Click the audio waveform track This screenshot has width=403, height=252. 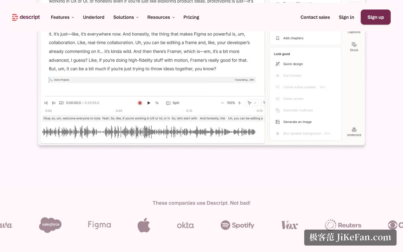[x=149, y=132]
